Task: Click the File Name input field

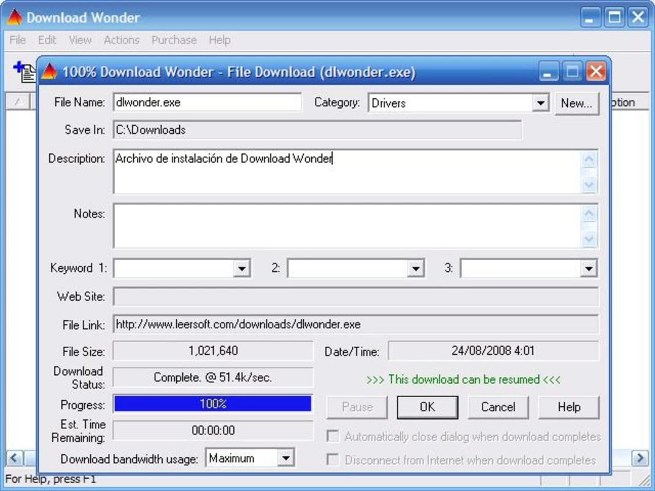Action: tap(207, 102)
